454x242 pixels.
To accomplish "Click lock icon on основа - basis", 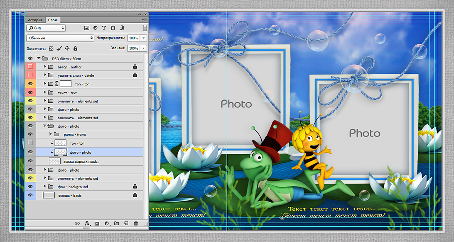I will 135,195.
